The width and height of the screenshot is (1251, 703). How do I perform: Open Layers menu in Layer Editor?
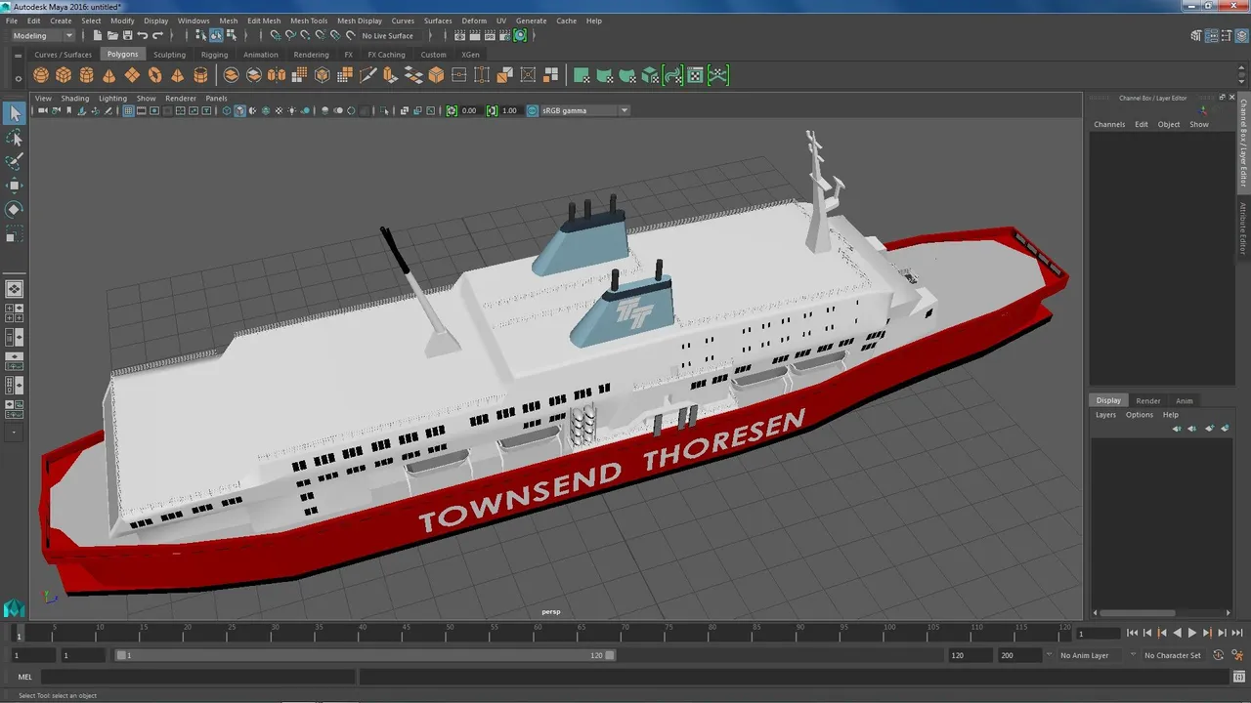coord(1105,415)
